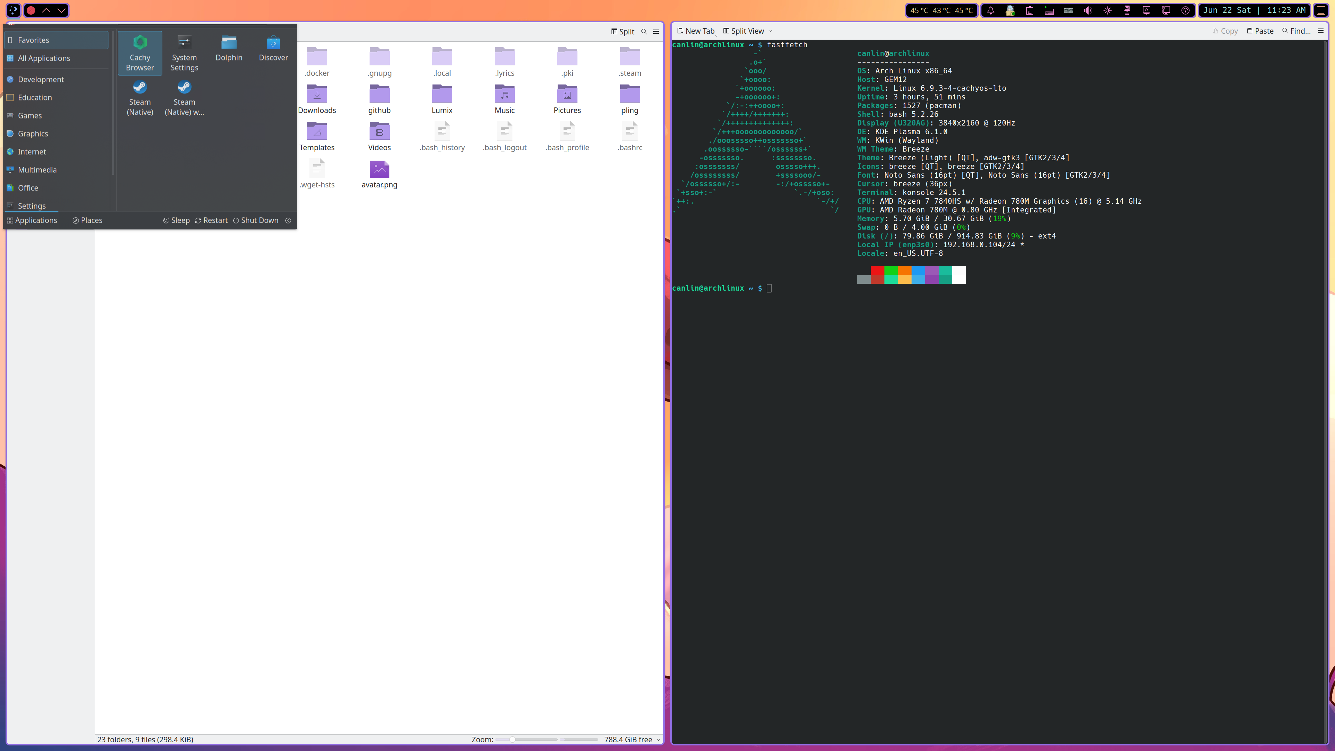Click the Shut Down button
Viewport: 1335px width, 751px height.
pos(256,220)
